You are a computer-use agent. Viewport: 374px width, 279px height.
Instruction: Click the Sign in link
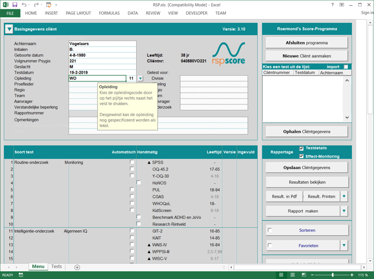coord(367,12)
